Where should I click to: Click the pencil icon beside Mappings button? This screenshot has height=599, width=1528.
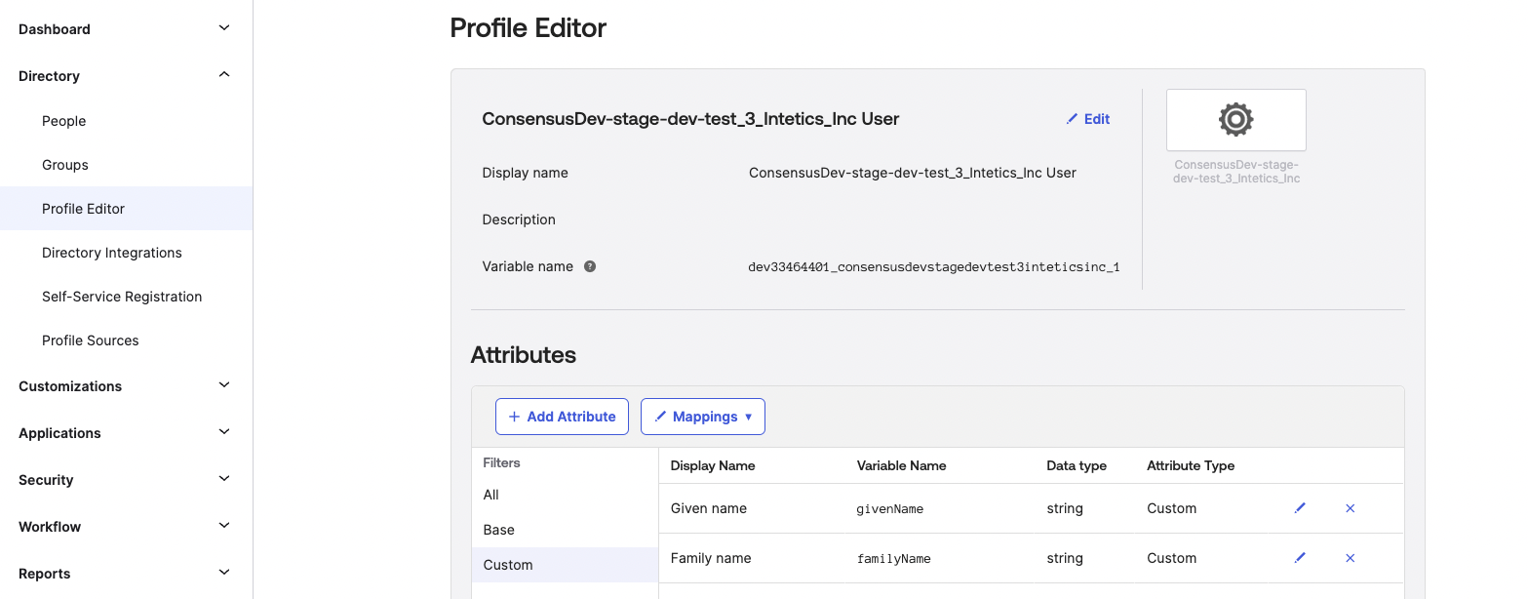(663, 416)
